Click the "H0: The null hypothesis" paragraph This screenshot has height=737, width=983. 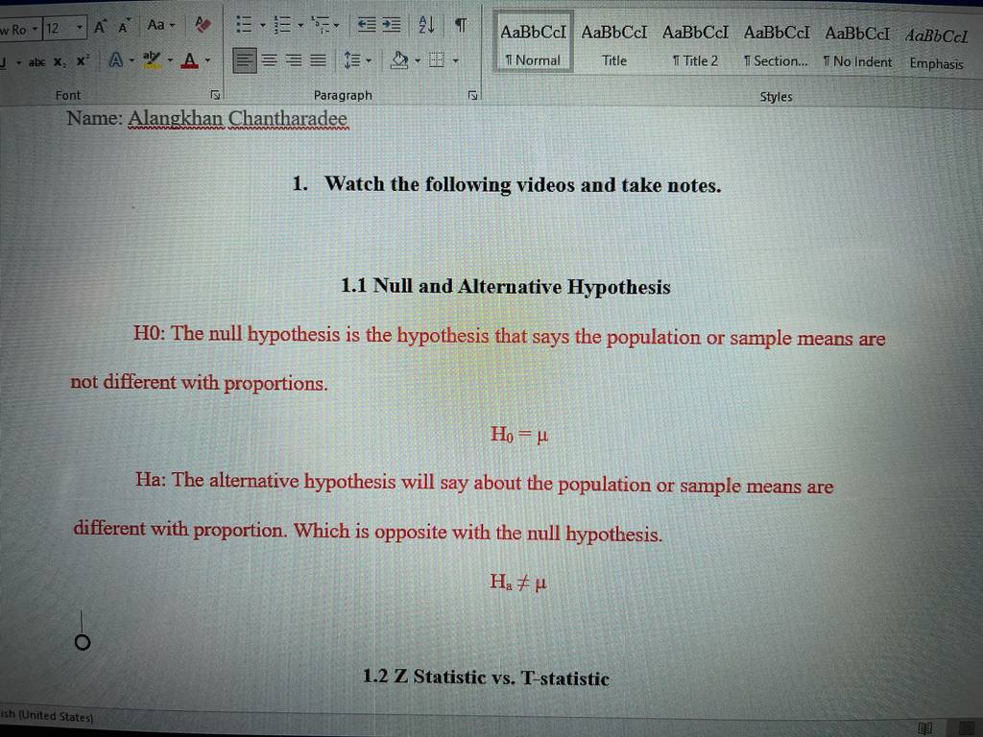[478, 358]
